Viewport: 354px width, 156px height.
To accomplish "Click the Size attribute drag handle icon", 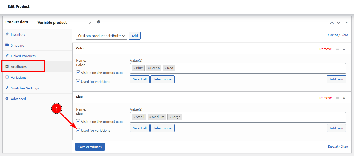I will click(x=337, y=98).
